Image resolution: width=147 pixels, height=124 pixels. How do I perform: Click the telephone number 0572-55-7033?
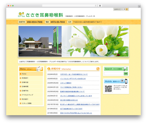pyautogui.click(x=58, y=22)
